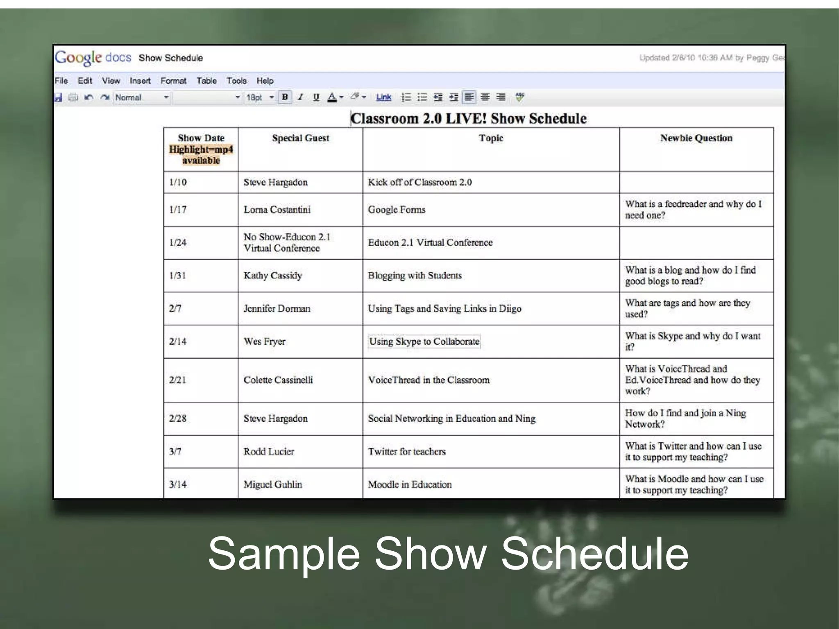The width and height of the screenshot is (839, 629).
Task: Click the Link button in the toolbar
Action: click(383, 97)
